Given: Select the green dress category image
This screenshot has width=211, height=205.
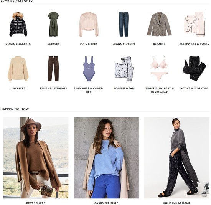Looking at the screenshot, I should 53,24.
